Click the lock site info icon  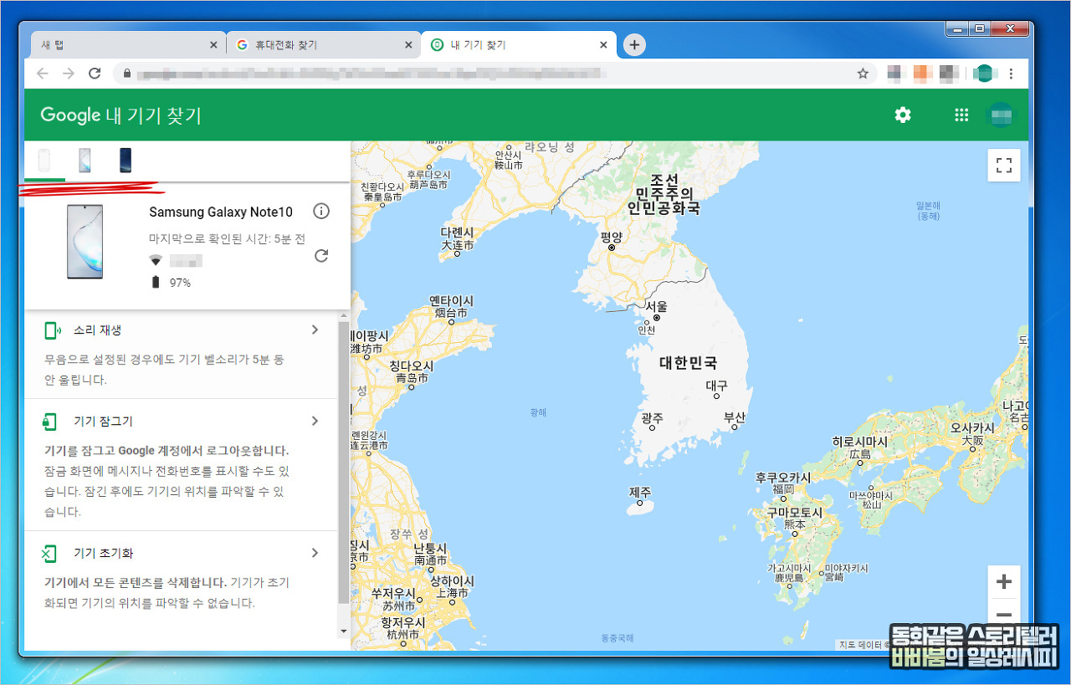[x=127, y=74]
